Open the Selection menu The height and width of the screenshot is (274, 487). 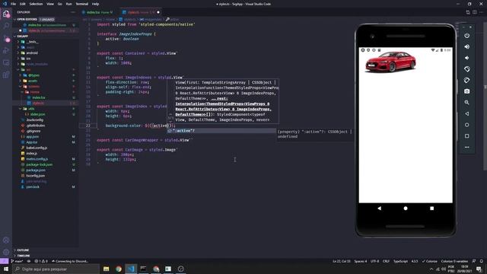point(36,4)
